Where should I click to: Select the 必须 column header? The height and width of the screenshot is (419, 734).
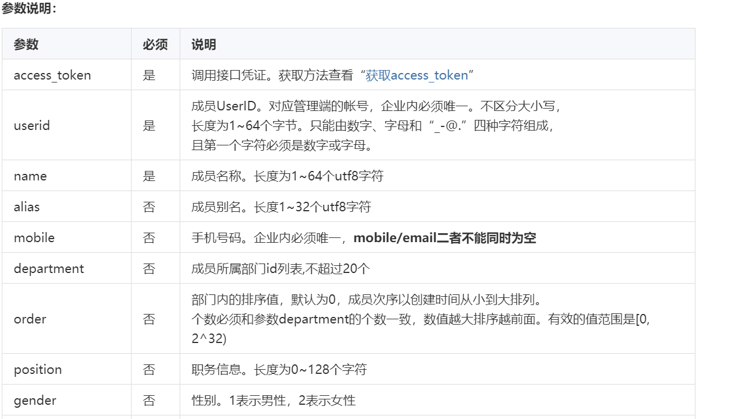click(155, 45)
